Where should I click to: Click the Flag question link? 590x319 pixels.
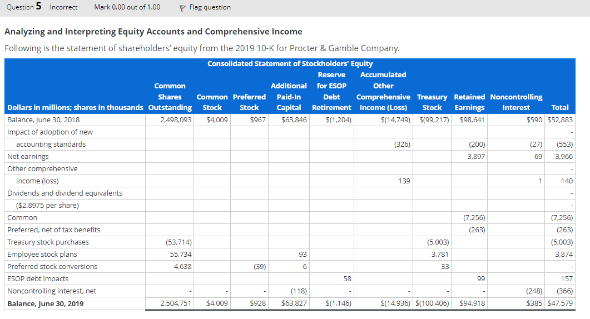coord(210,7)
